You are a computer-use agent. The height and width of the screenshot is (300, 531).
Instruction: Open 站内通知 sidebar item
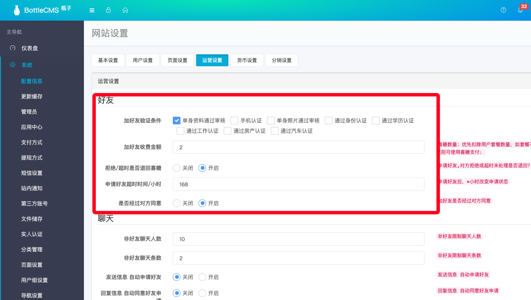click(32, 188)
